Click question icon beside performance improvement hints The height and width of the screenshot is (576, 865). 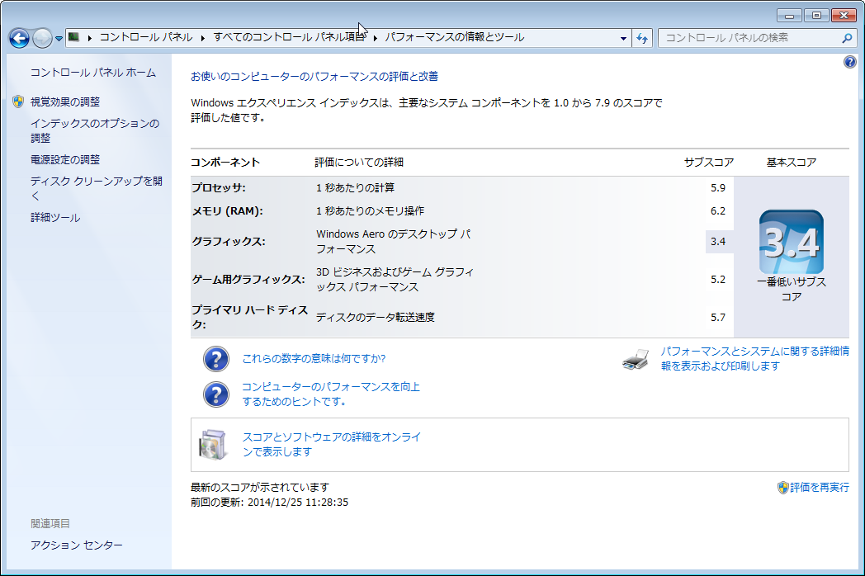coord(216,394)
